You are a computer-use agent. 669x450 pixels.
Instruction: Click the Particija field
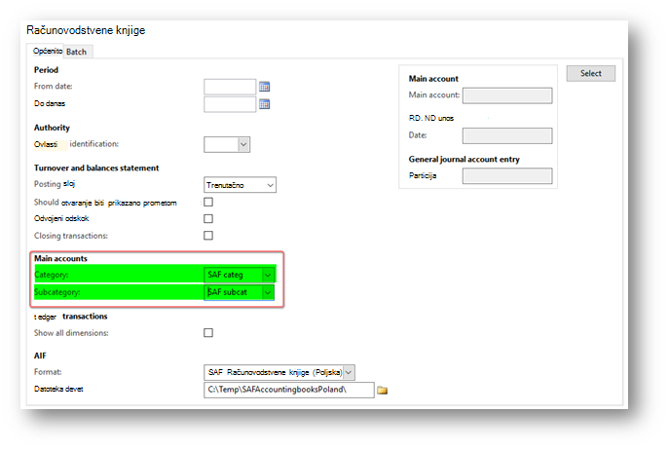coord(507,176)
